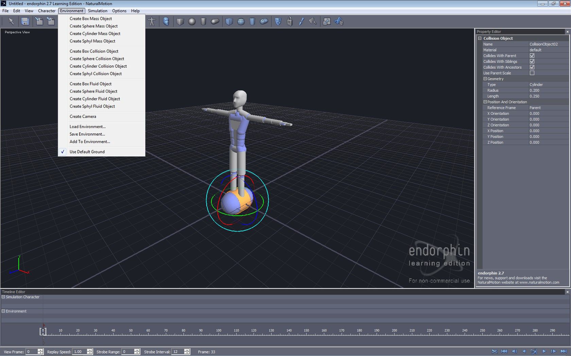Collapse Environment timeline track

[x=3, y=311]
